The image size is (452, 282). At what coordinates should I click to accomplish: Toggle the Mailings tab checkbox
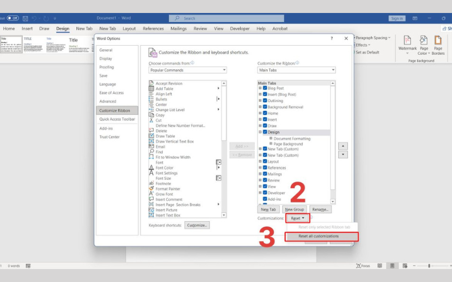click(x=264, y=174)
